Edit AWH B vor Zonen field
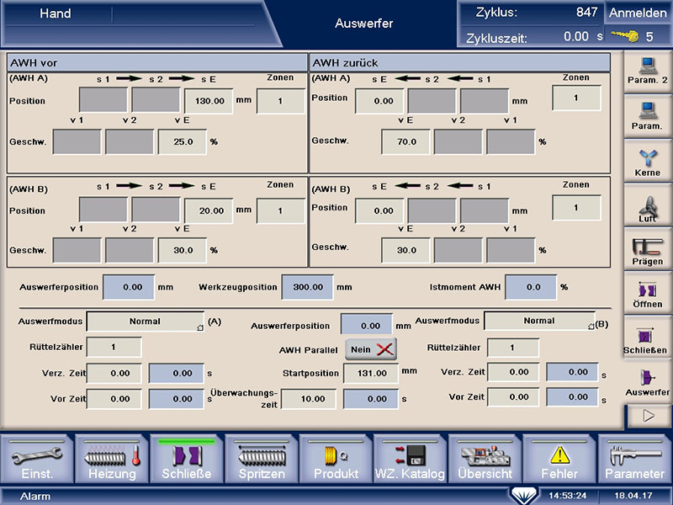Viewport: 673px width, 505px height. tap(280, 210)
